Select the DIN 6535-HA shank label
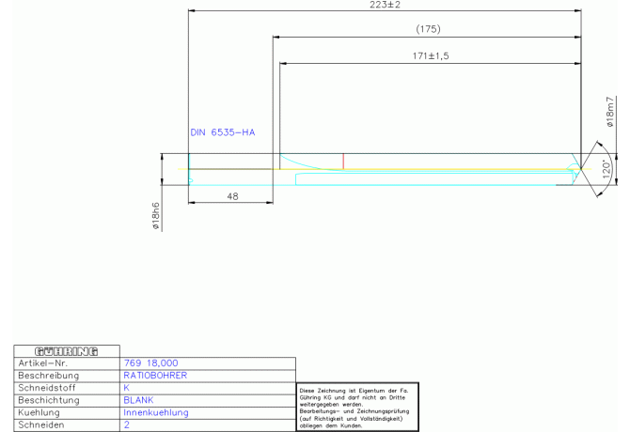The image size is (630, 432). coord(223,132)
